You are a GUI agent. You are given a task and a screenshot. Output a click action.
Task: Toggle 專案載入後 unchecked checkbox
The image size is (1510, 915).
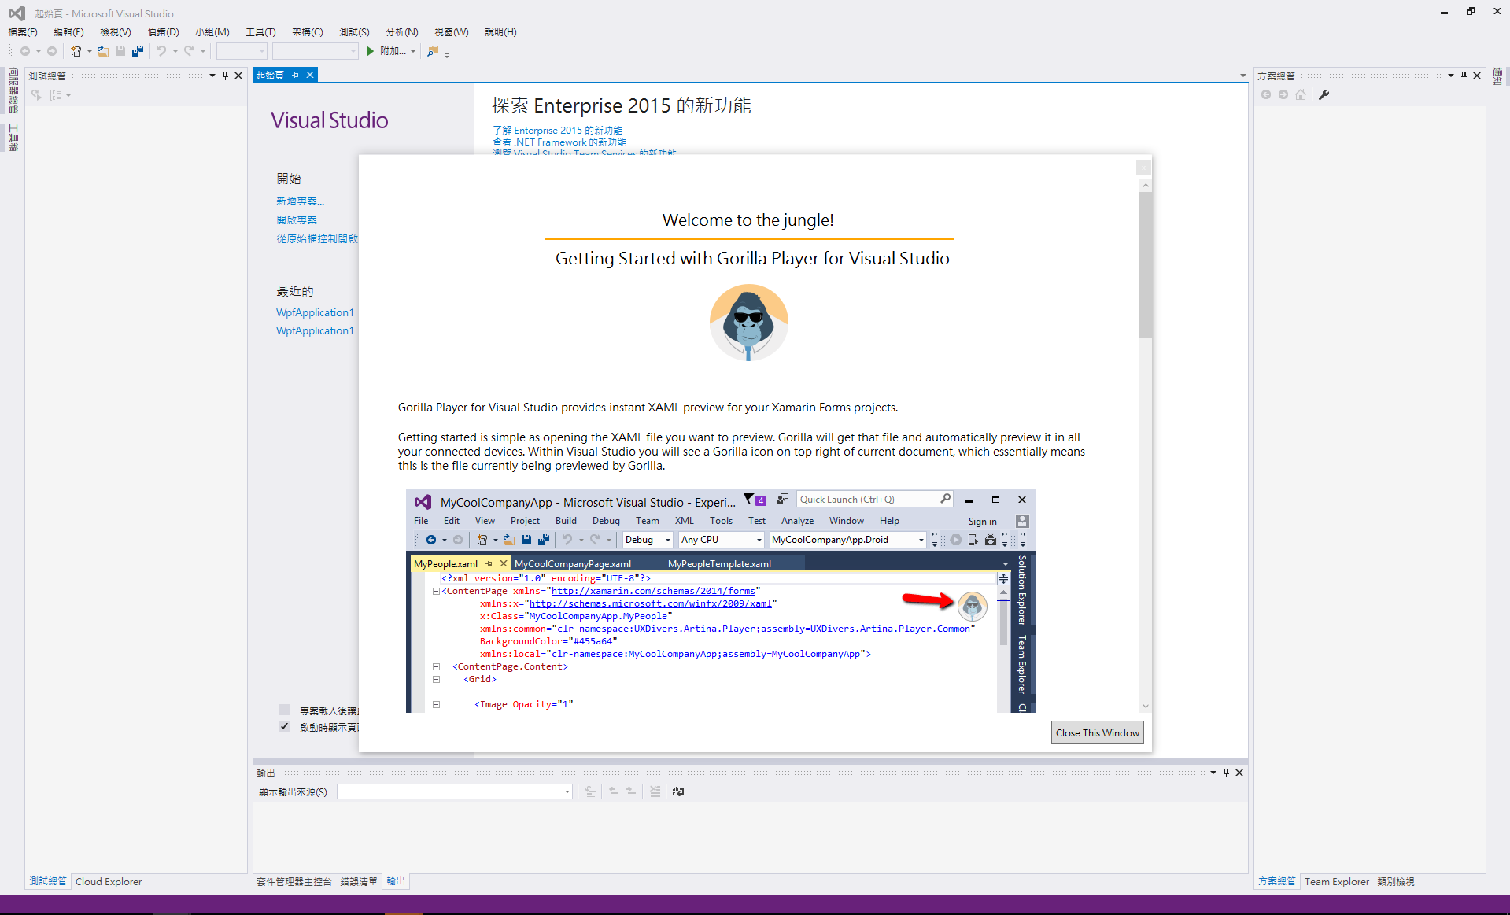pos(284,710)
